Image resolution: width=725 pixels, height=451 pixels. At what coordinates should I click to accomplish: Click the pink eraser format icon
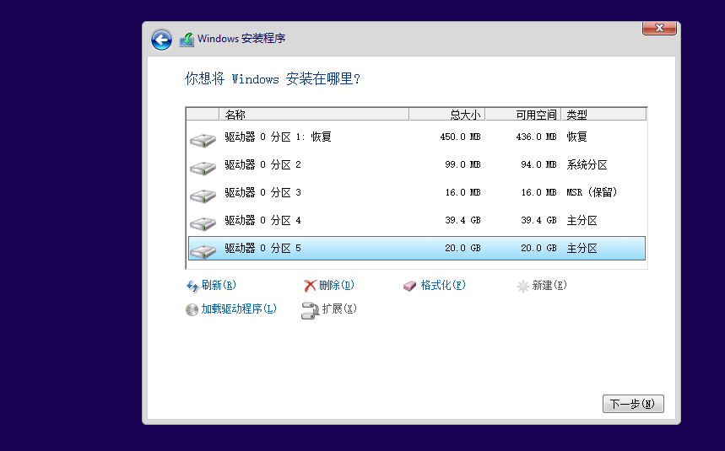click(409, 287)
